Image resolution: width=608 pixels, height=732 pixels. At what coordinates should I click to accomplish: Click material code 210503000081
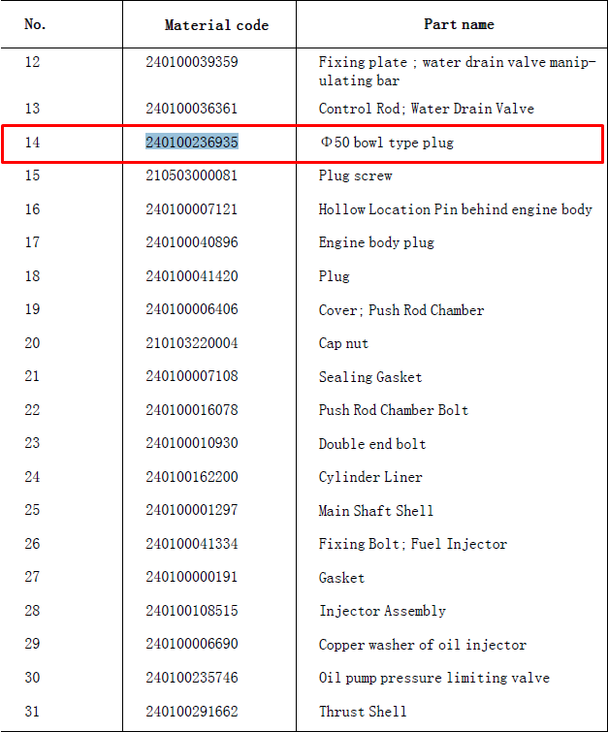tap(191, 175)
